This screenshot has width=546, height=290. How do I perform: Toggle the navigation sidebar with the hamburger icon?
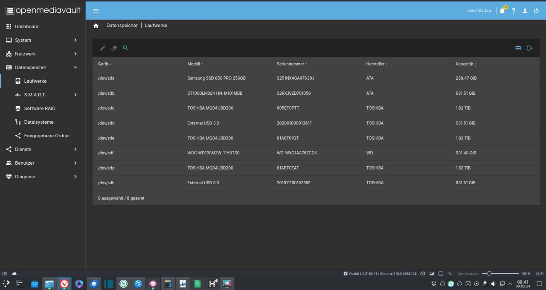point(96,11)
